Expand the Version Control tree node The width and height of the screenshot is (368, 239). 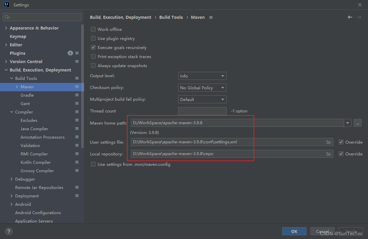tap(6, 61)
